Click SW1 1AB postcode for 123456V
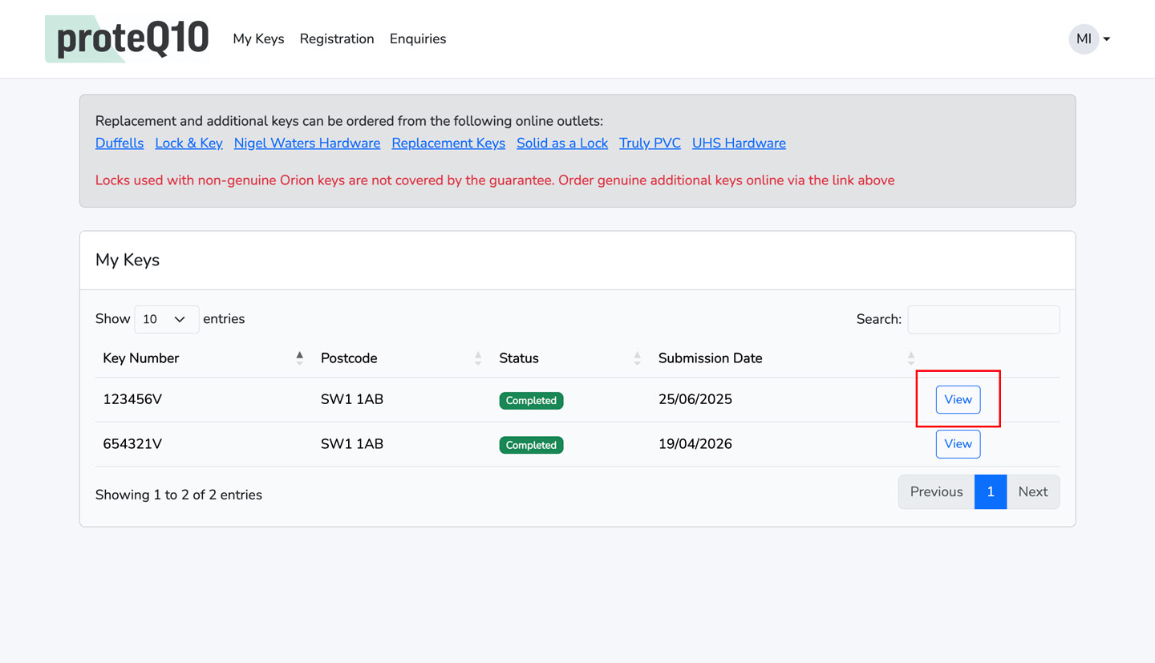1155x663 pixels. point(352,399)
